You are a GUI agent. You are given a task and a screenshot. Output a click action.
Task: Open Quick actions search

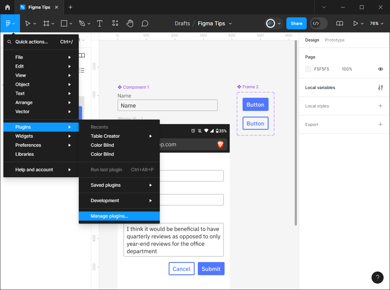coord(41,42)
